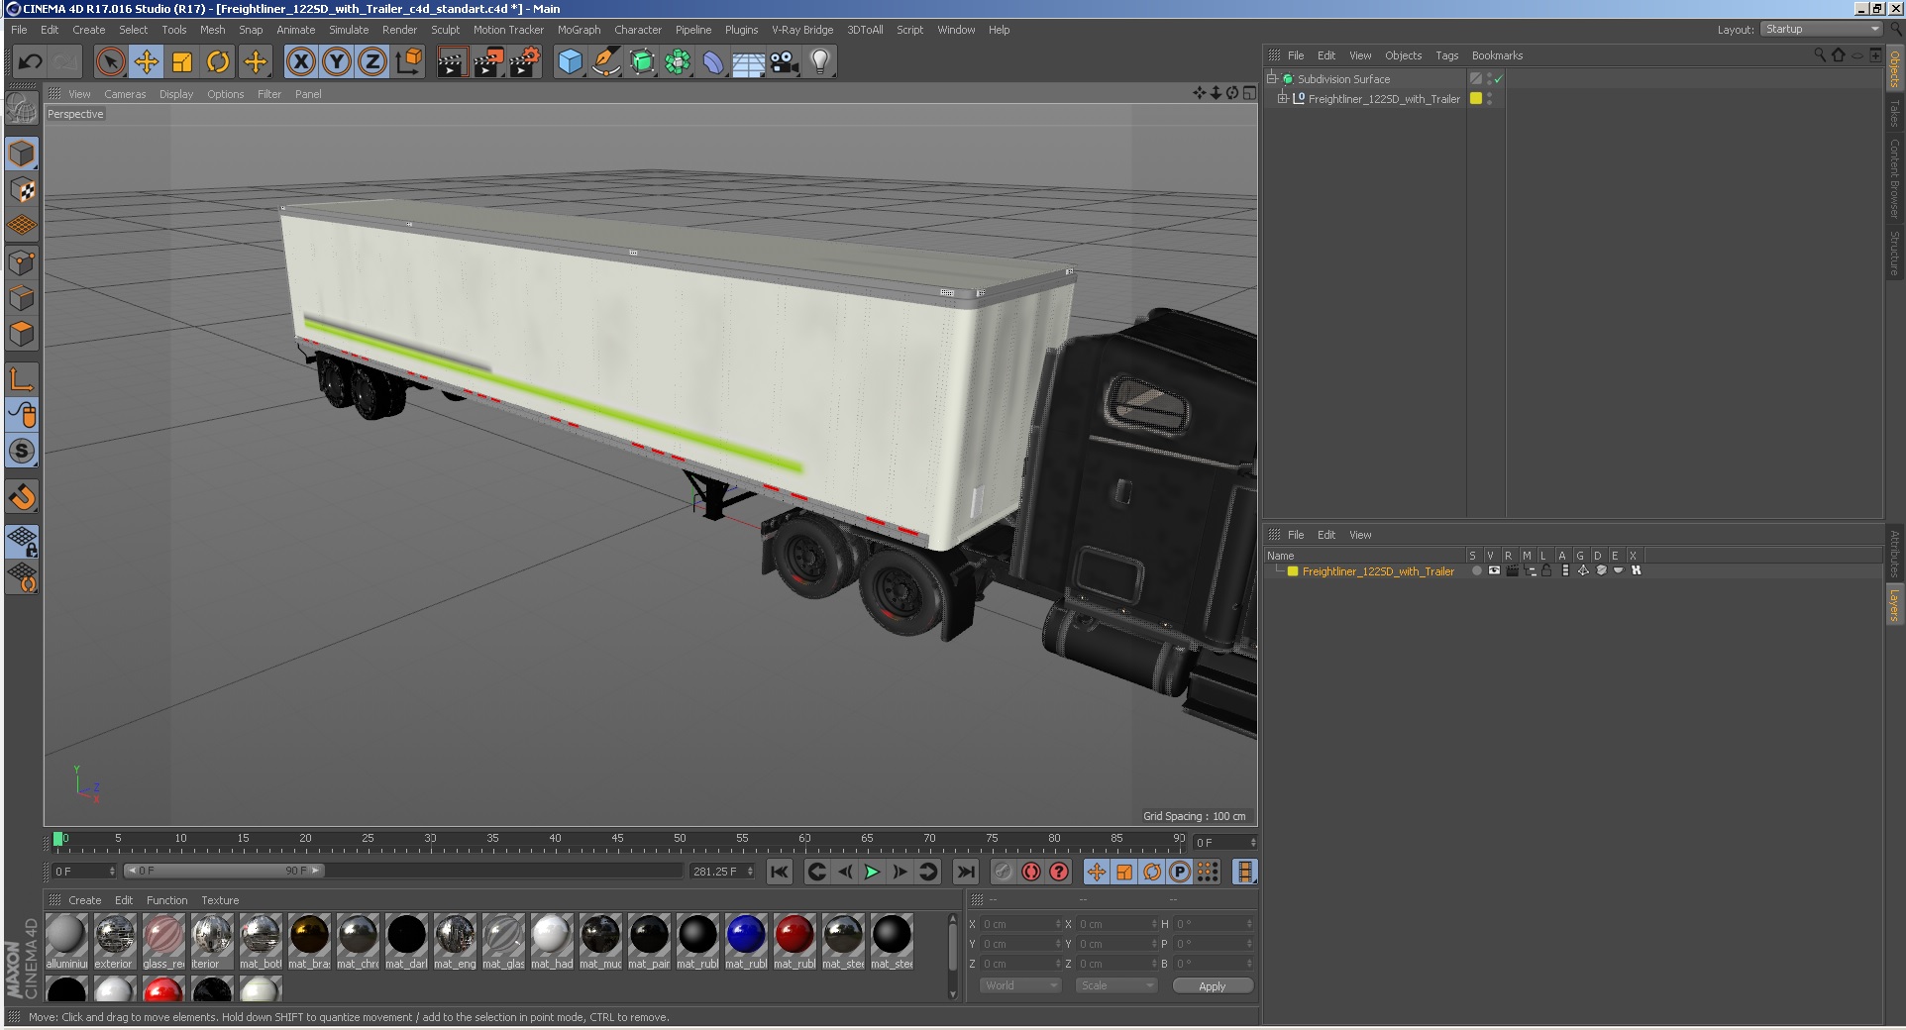This screenshot has width=1906, height=1030.
Task: Select the blue mat_rubl material swatch
Action: (x=746, y=941)
